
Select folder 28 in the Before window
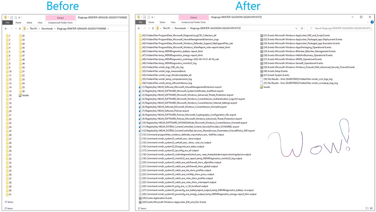point(8,143)
